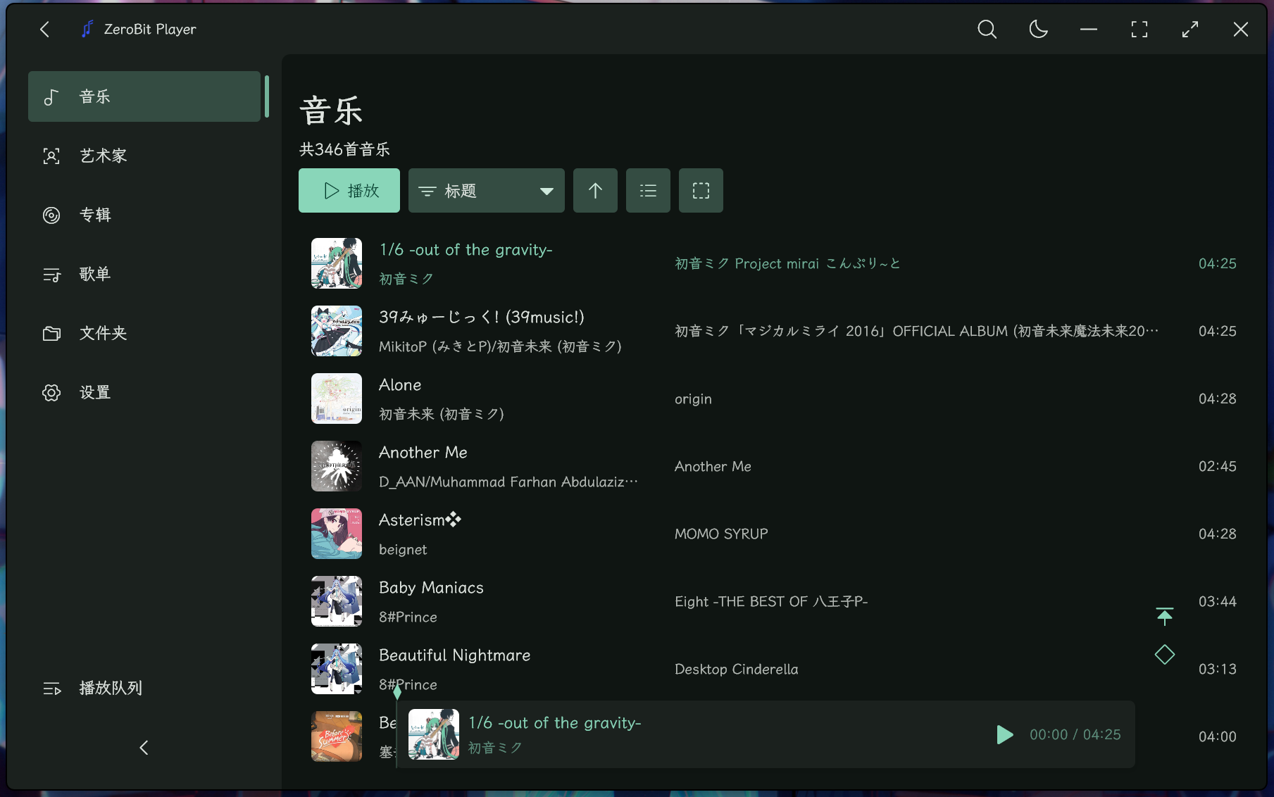
Task: Collapse the sidebar with bottom chevron
Action: click(144, 747)
